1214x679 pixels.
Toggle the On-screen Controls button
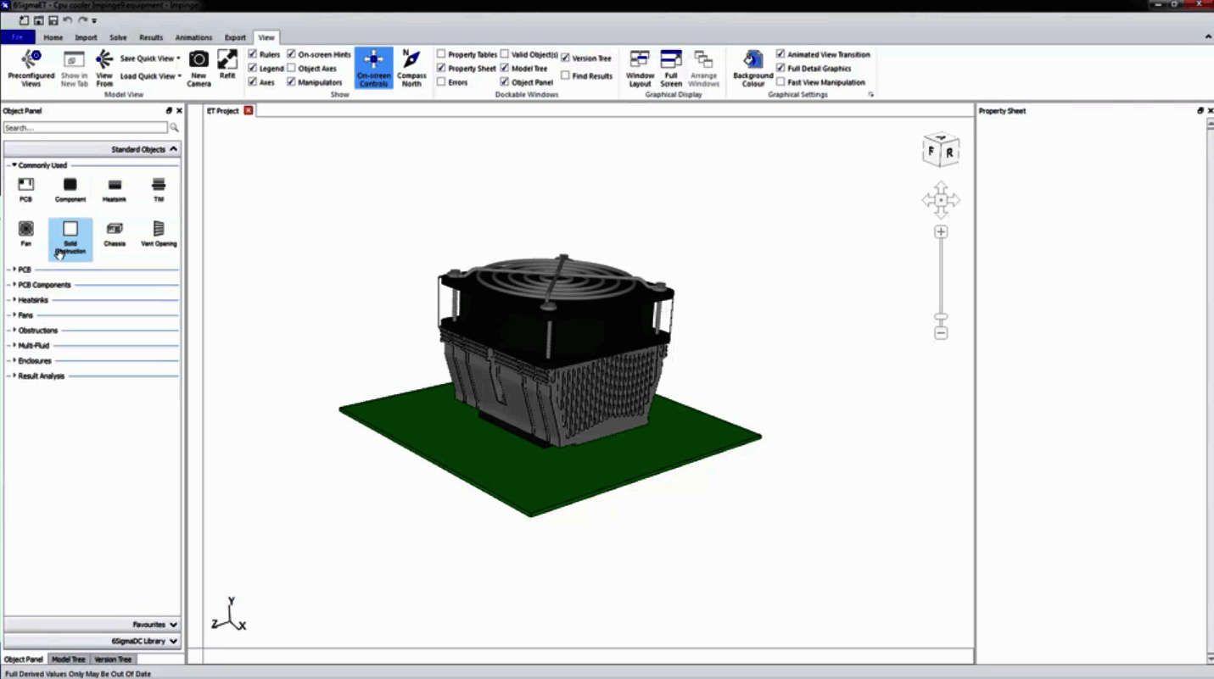pos(373,66)
